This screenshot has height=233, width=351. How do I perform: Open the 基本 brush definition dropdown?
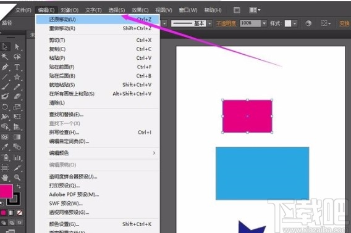point(209,23)
